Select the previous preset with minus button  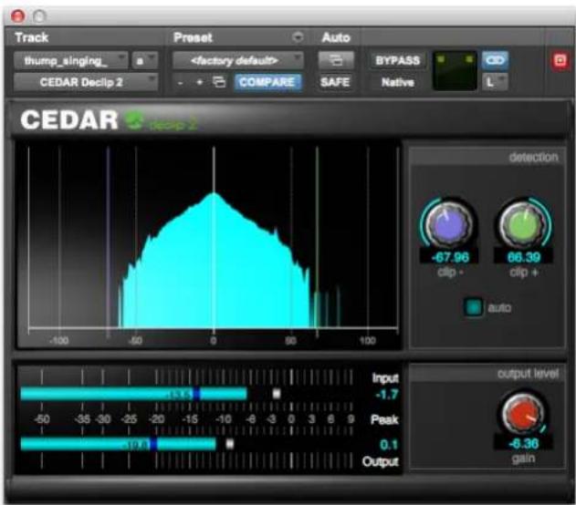[x=180, y=83]
